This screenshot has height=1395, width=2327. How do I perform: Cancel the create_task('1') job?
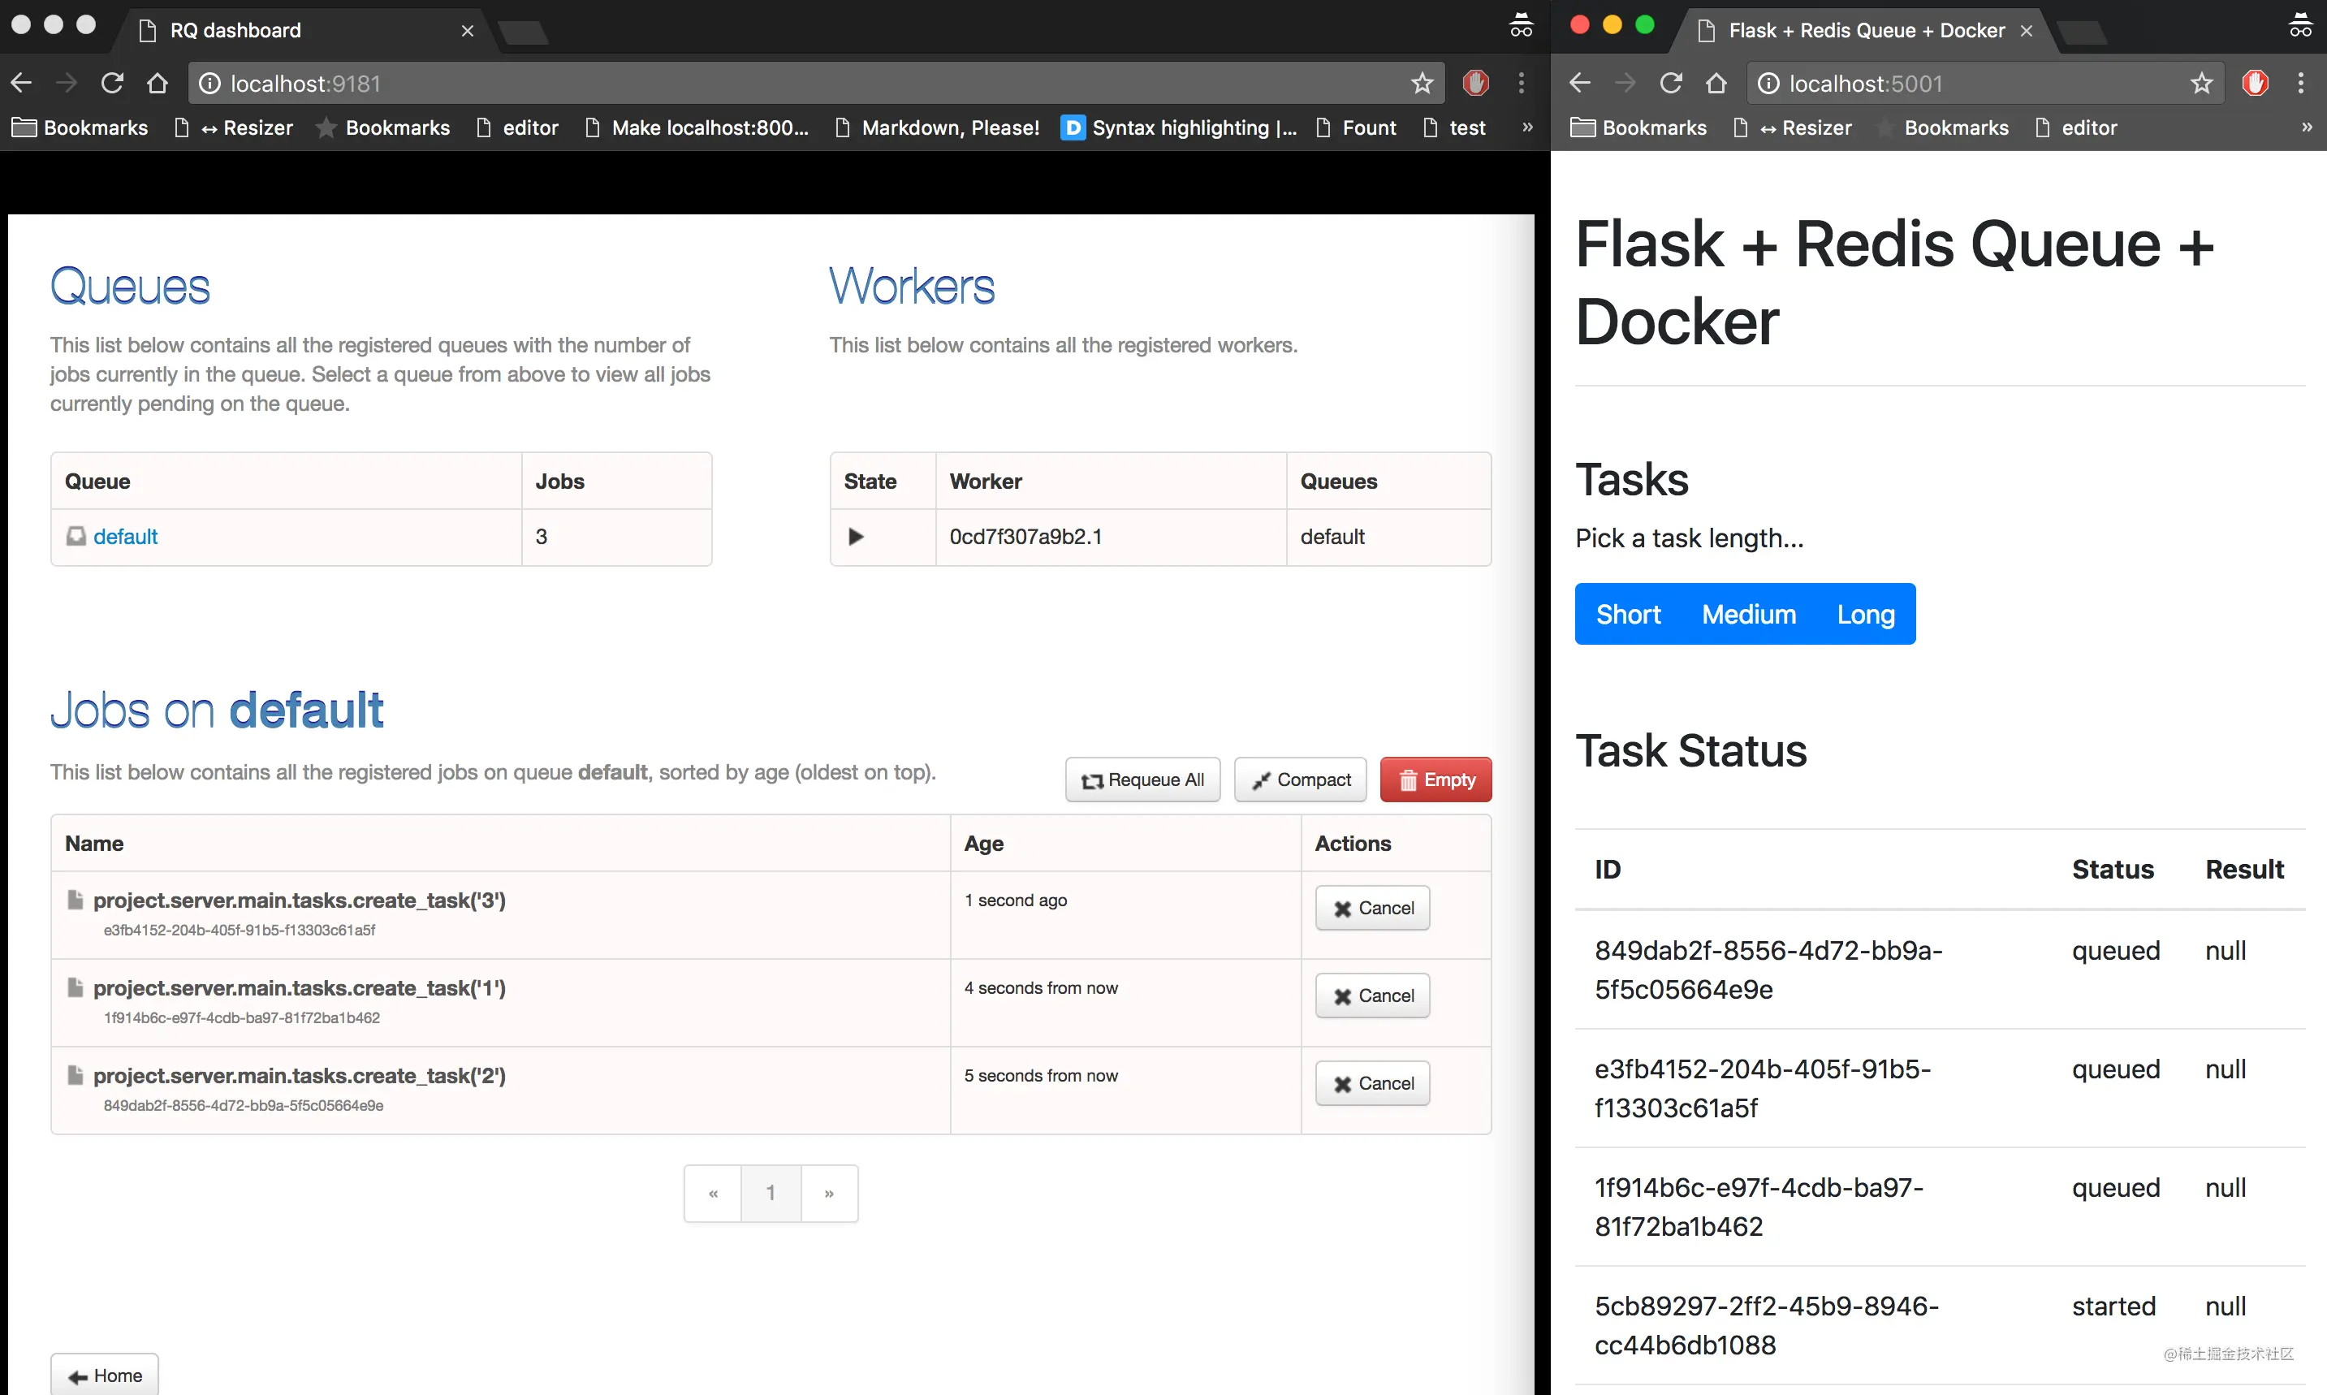click(x=1372, y=996)
